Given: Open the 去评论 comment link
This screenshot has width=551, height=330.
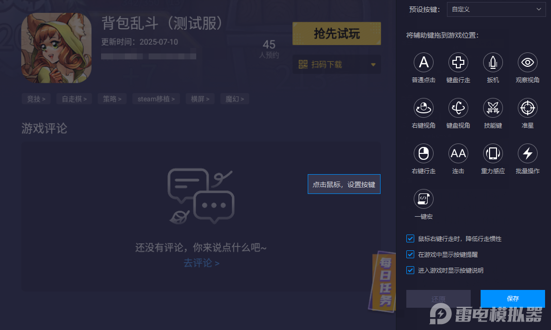Looking at the screenshot, I should point(201,263).
